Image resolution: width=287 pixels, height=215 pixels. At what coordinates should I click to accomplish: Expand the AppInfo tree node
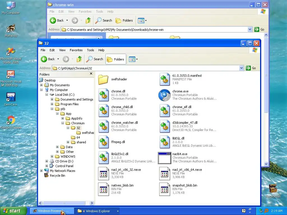point(63,118)
